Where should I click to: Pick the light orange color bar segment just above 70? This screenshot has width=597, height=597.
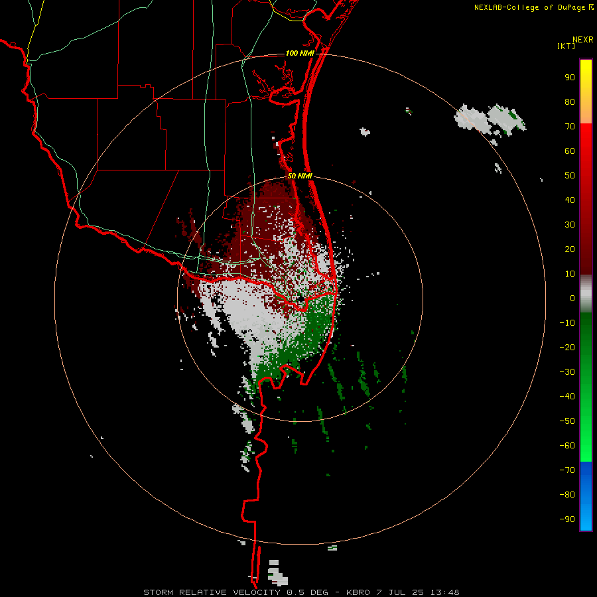[x=586, y=116]
